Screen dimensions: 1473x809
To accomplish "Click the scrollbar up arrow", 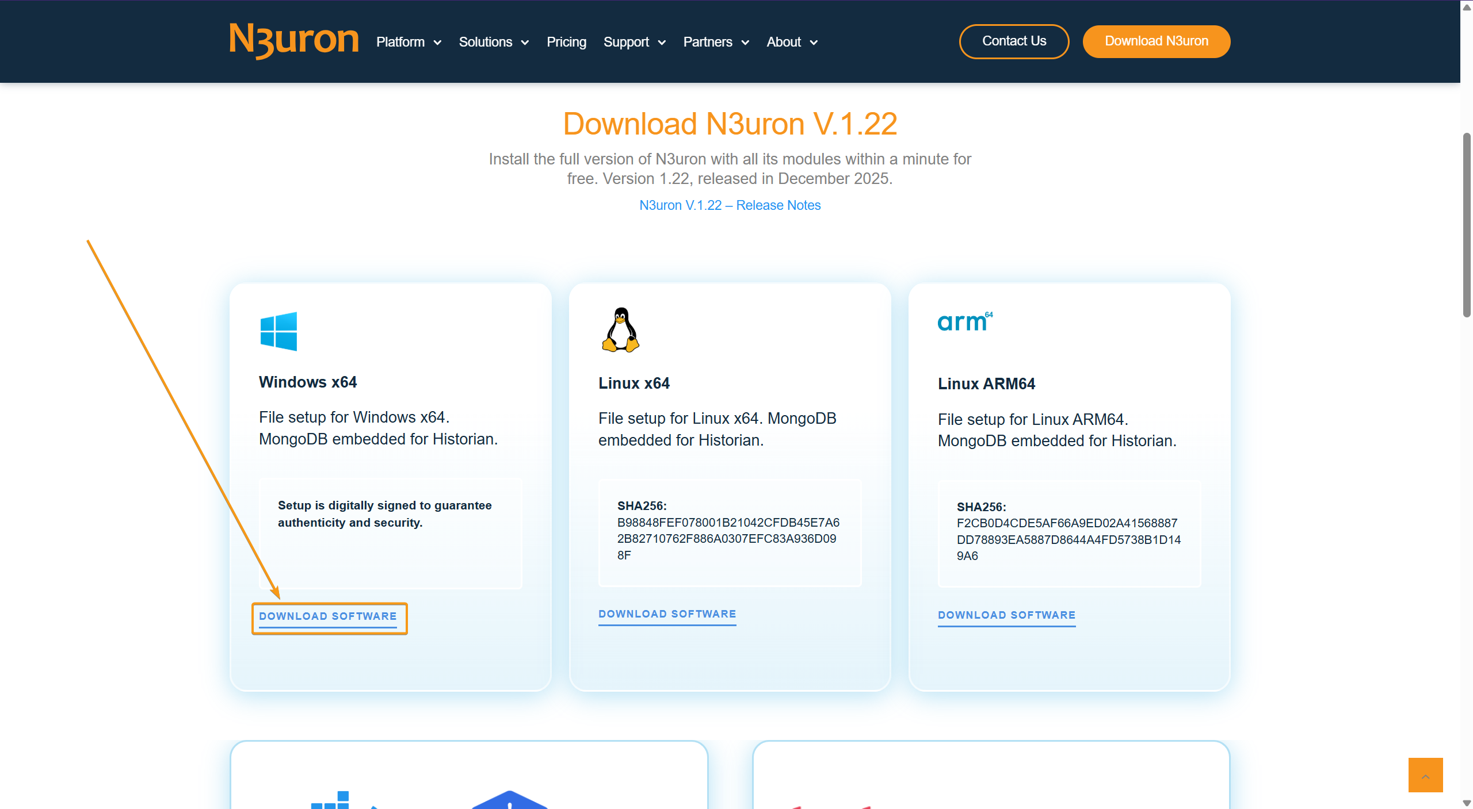I will click(x=1467, y=7).
